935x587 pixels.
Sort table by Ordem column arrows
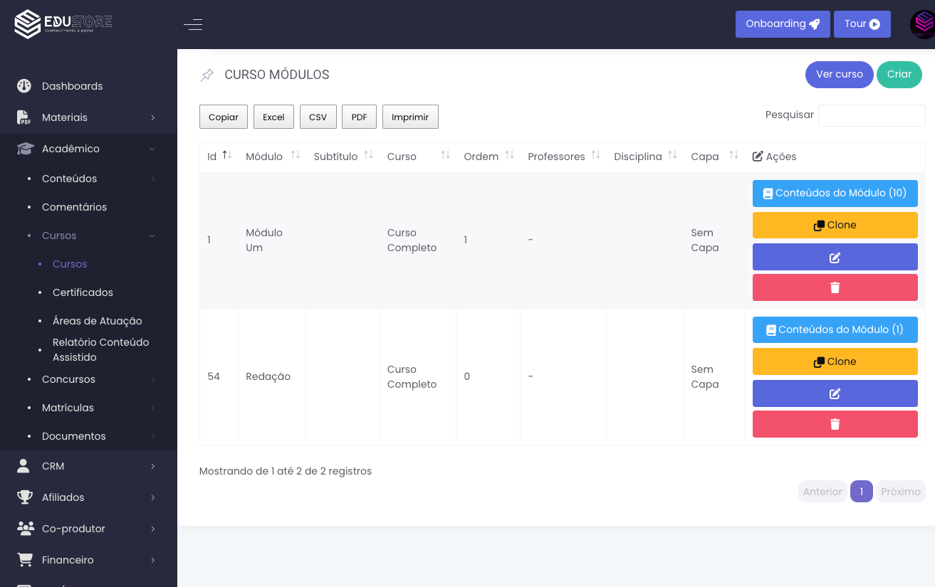coord(509,155)
